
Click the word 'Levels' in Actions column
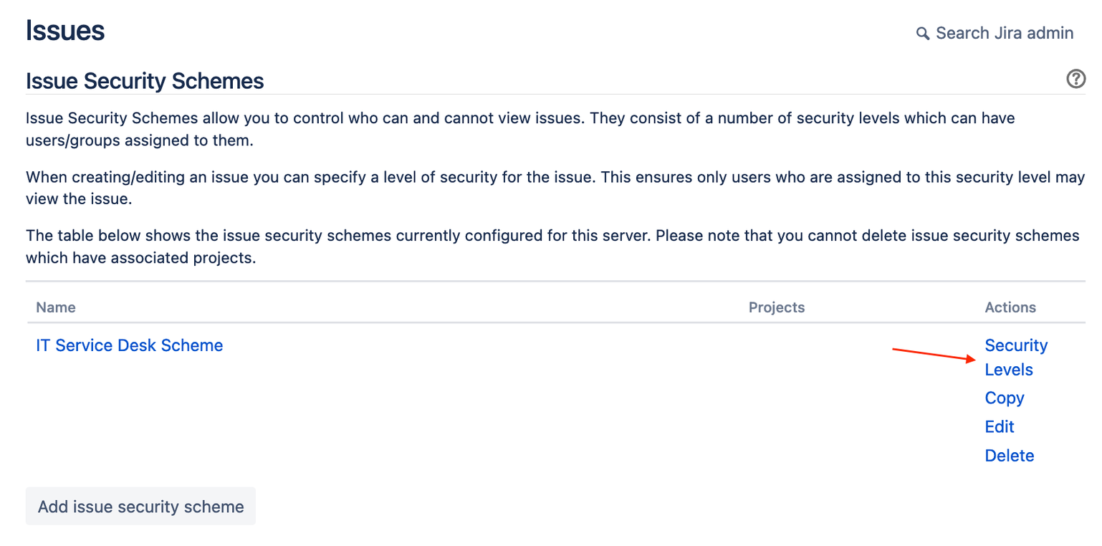tap(1009, 370)
